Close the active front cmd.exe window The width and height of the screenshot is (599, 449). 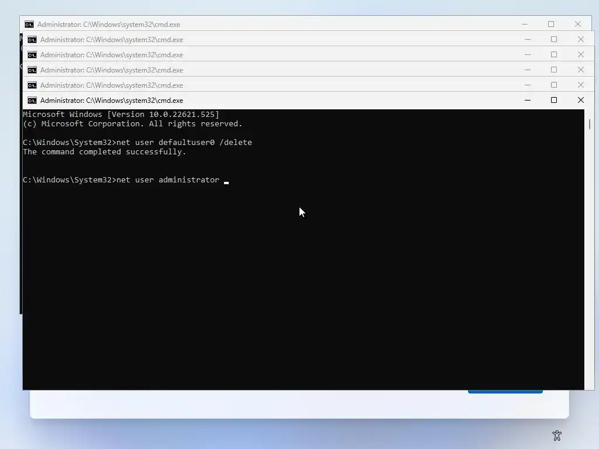click(x=581, y=100)
